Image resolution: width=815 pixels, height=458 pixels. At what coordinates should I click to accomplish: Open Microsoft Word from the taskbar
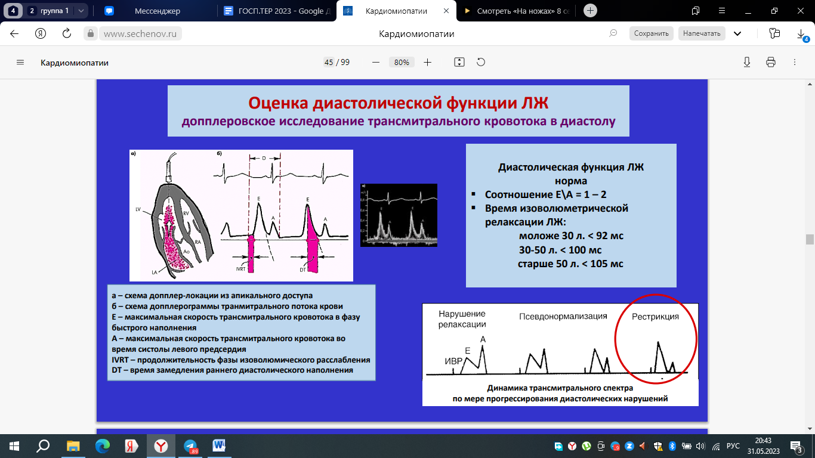(219, 445)
